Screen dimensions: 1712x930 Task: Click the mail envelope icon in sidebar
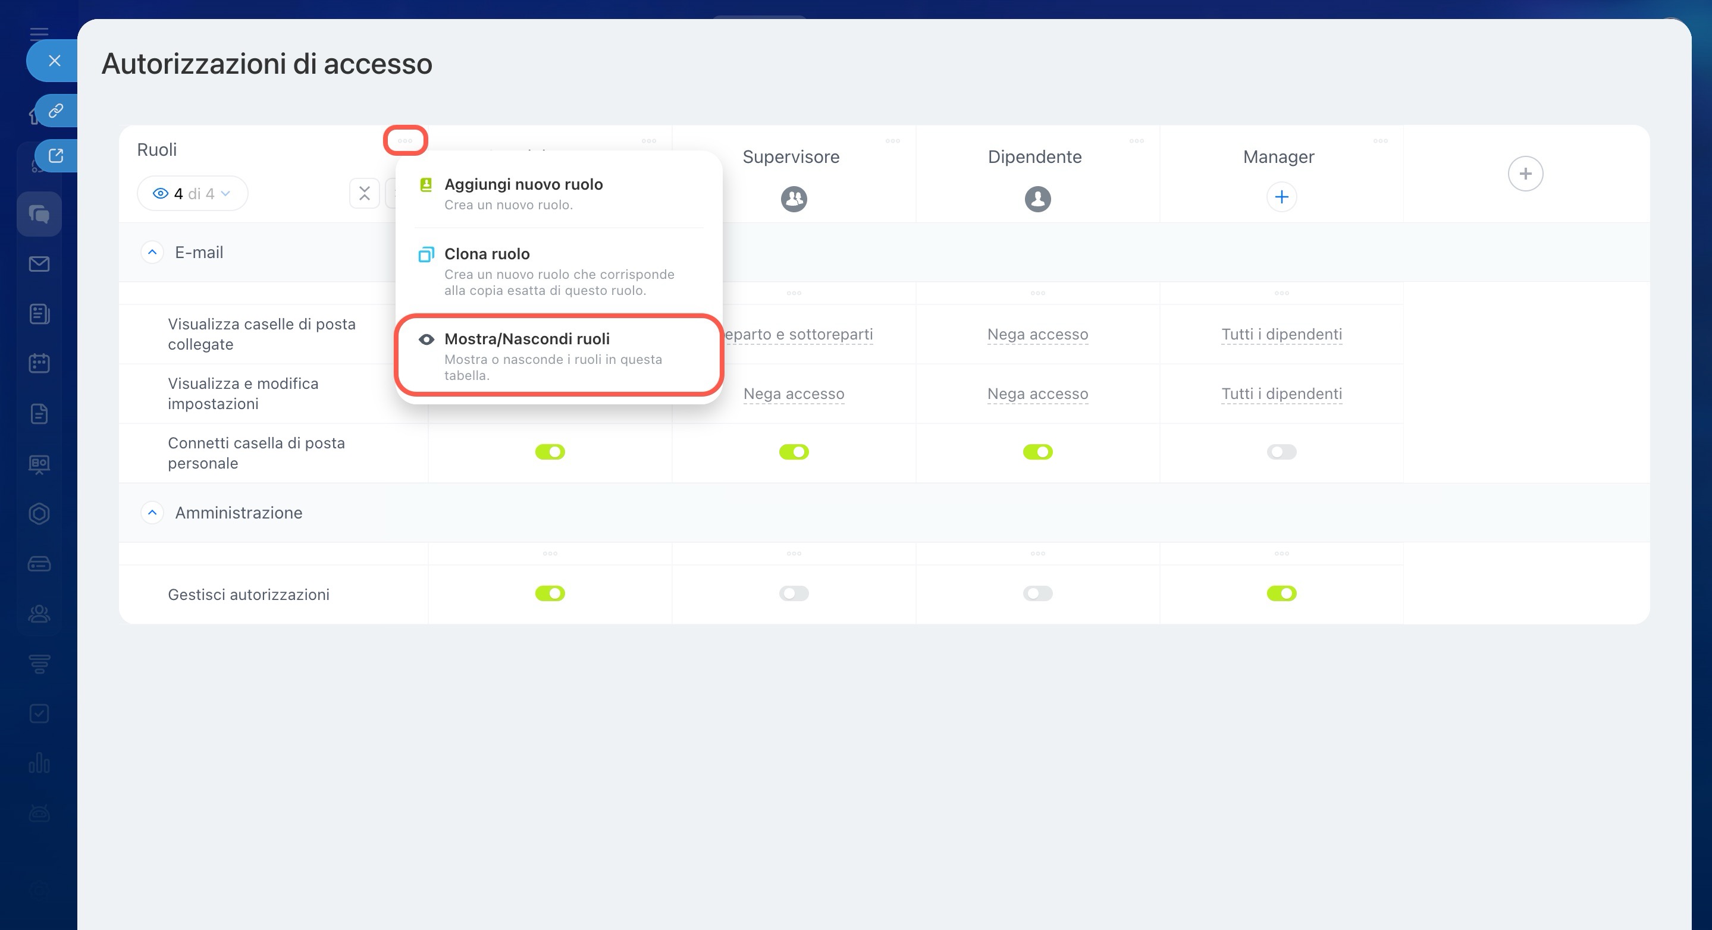pyautogui.click(x=39, y=264)
